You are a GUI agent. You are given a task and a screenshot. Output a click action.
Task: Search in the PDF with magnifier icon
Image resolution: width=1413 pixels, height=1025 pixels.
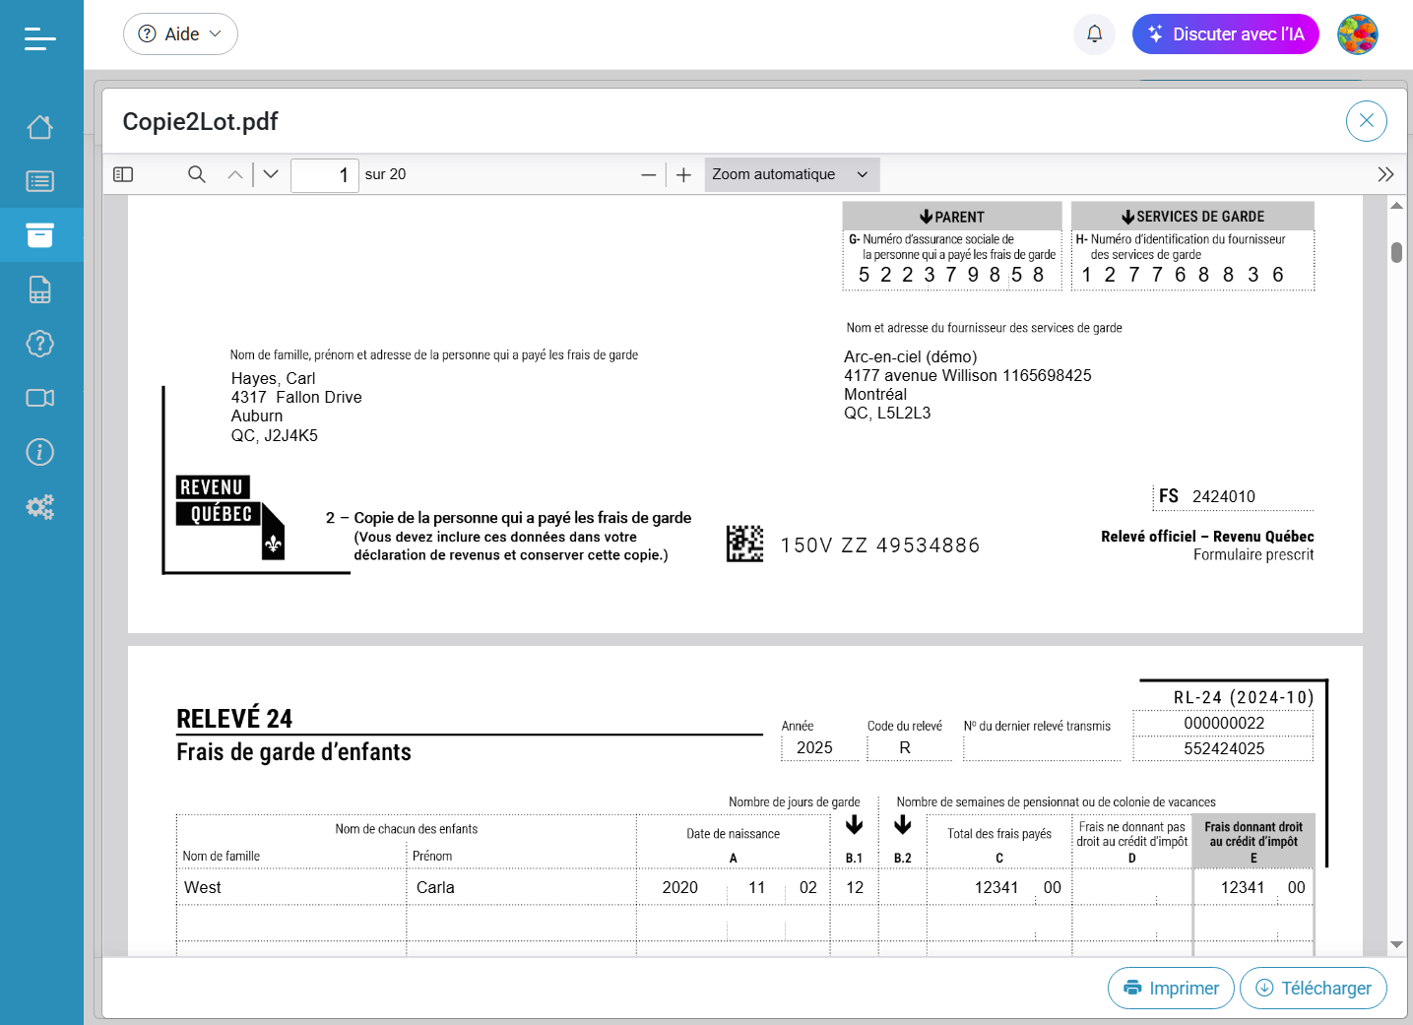197,174
